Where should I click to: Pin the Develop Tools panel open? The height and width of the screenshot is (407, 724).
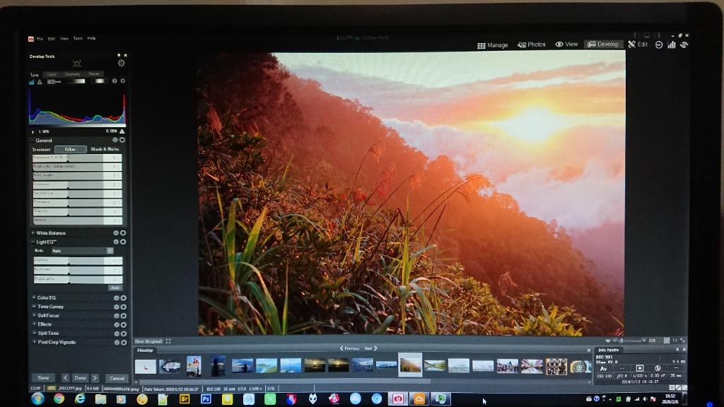[x=118, y=55]
